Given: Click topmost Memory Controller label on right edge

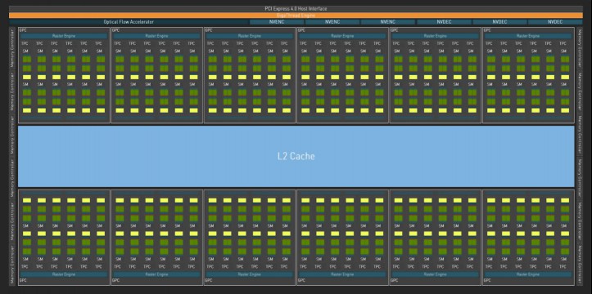Looking at the screenshot, I should [580, 48].
